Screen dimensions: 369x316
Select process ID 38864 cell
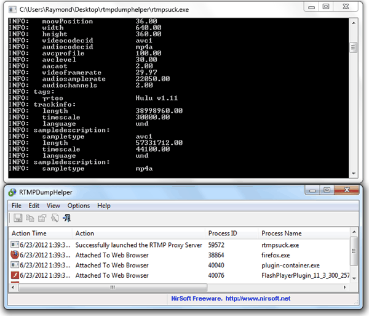[x=216, y=255]
